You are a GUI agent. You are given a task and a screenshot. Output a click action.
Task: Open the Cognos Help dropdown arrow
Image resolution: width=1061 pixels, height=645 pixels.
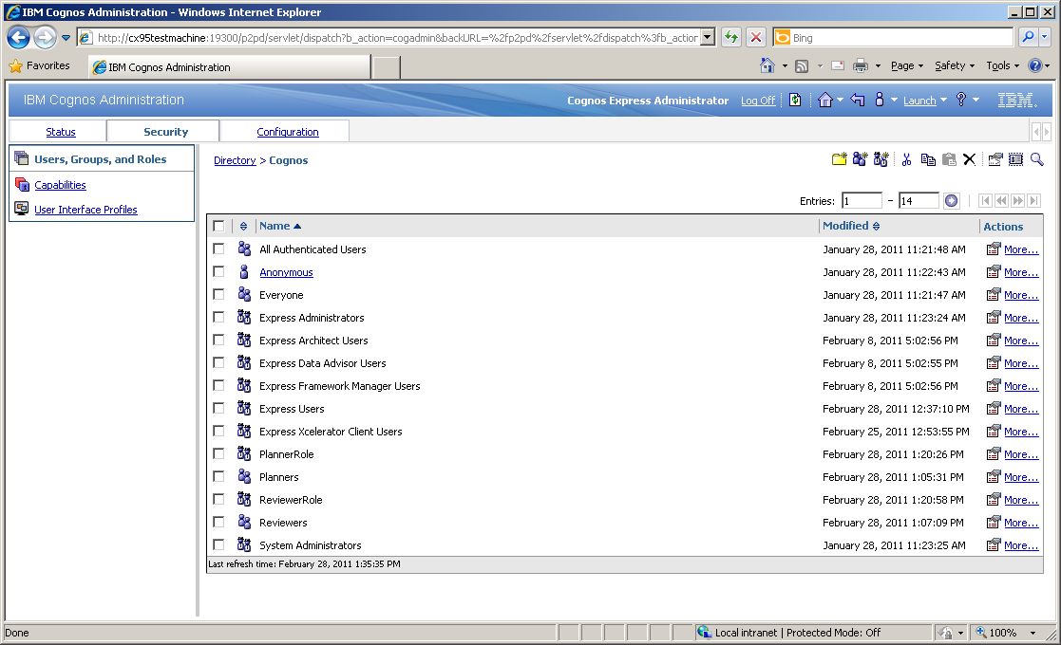tap(976, 100)
